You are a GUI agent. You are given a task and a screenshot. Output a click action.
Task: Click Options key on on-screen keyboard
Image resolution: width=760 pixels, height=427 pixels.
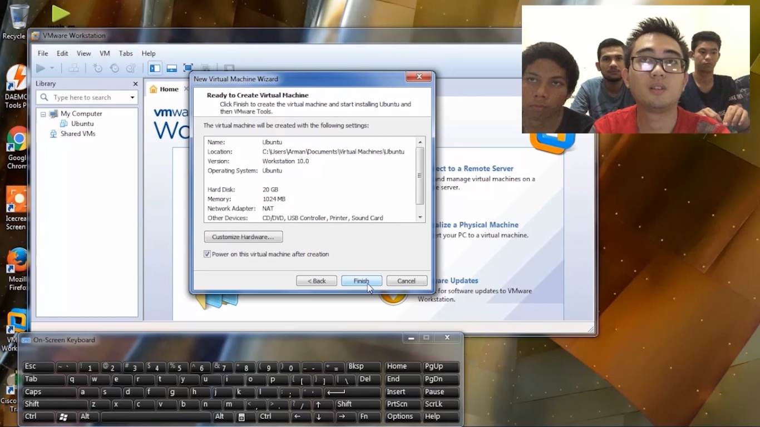pos(403,416)
